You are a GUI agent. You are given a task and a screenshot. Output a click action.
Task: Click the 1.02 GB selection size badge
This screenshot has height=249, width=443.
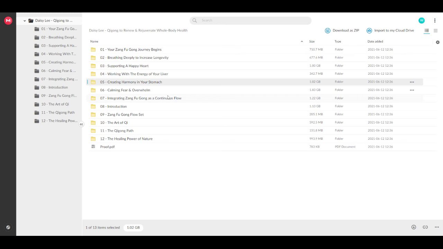pyautogui.click(x=133, y=228)
